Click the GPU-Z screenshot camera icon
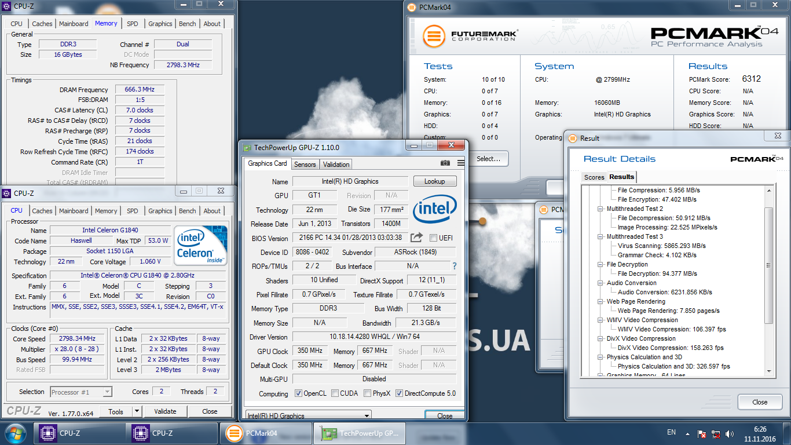This screenshot has width=791, height=445. pyautogui.click(x=445, y=163)
